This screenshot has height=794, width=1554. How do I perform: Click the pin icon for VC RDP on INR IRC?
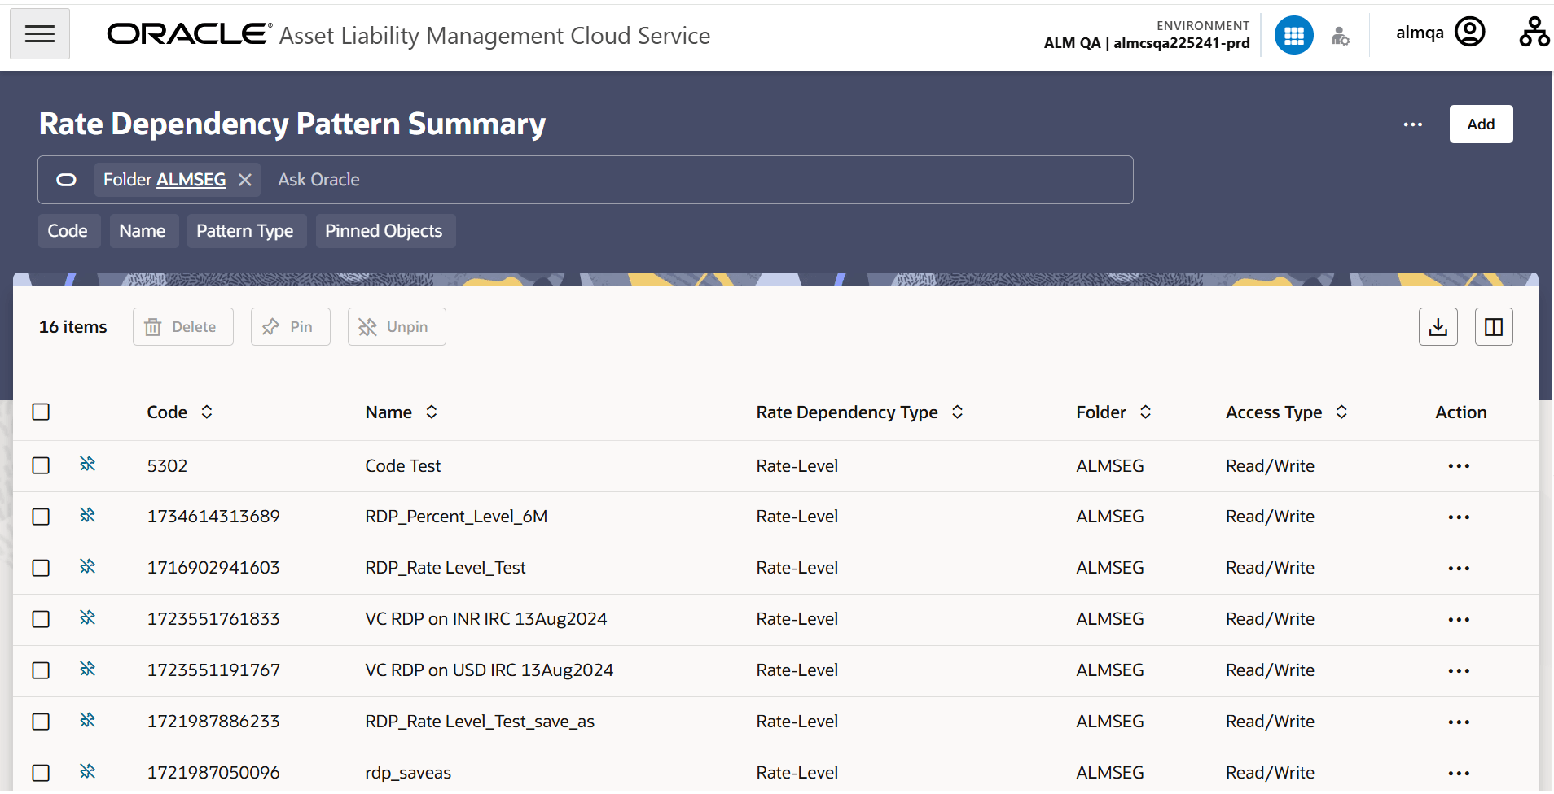[x=88, y=618]
